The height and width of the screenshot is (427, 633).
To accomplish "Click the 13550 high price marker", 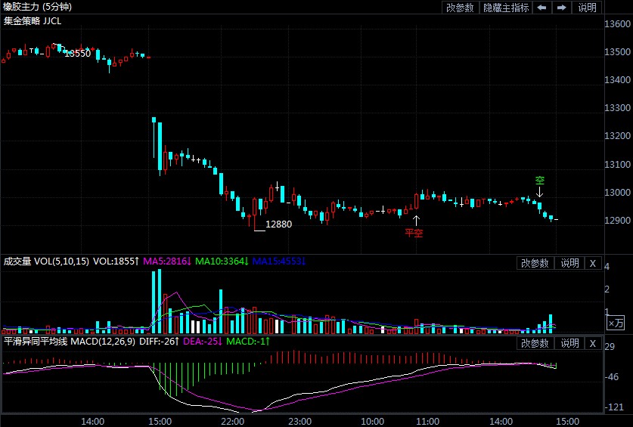I will [77, 54].
